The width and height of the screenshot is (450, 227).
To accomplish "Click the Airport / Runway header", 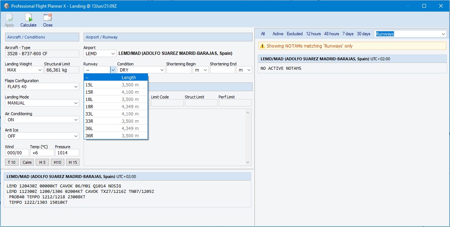I will [x=168, y=37].
